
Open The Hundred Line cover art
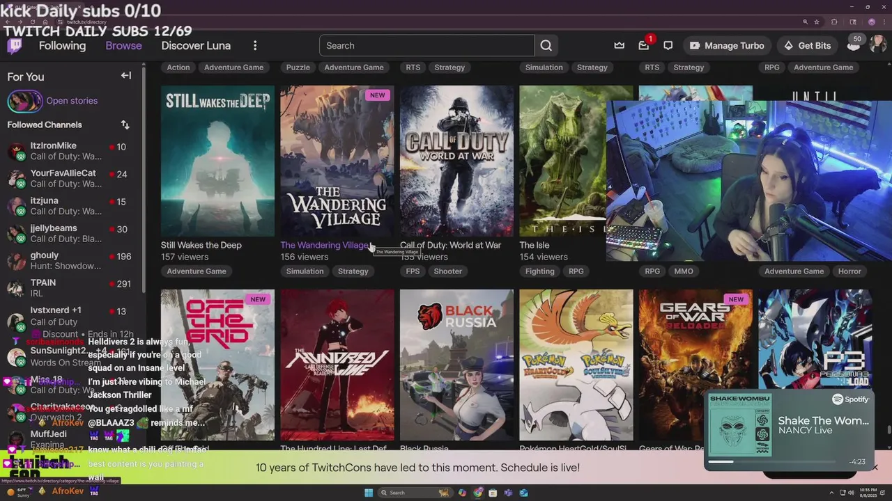coord(337,365)
